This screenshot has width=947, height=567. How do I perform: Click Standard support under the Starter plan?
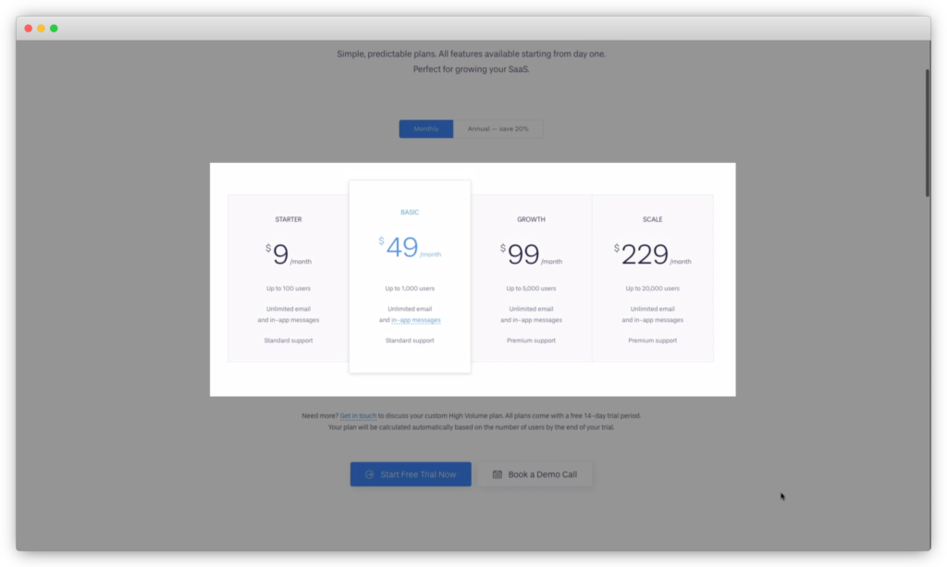coord(288,339)
